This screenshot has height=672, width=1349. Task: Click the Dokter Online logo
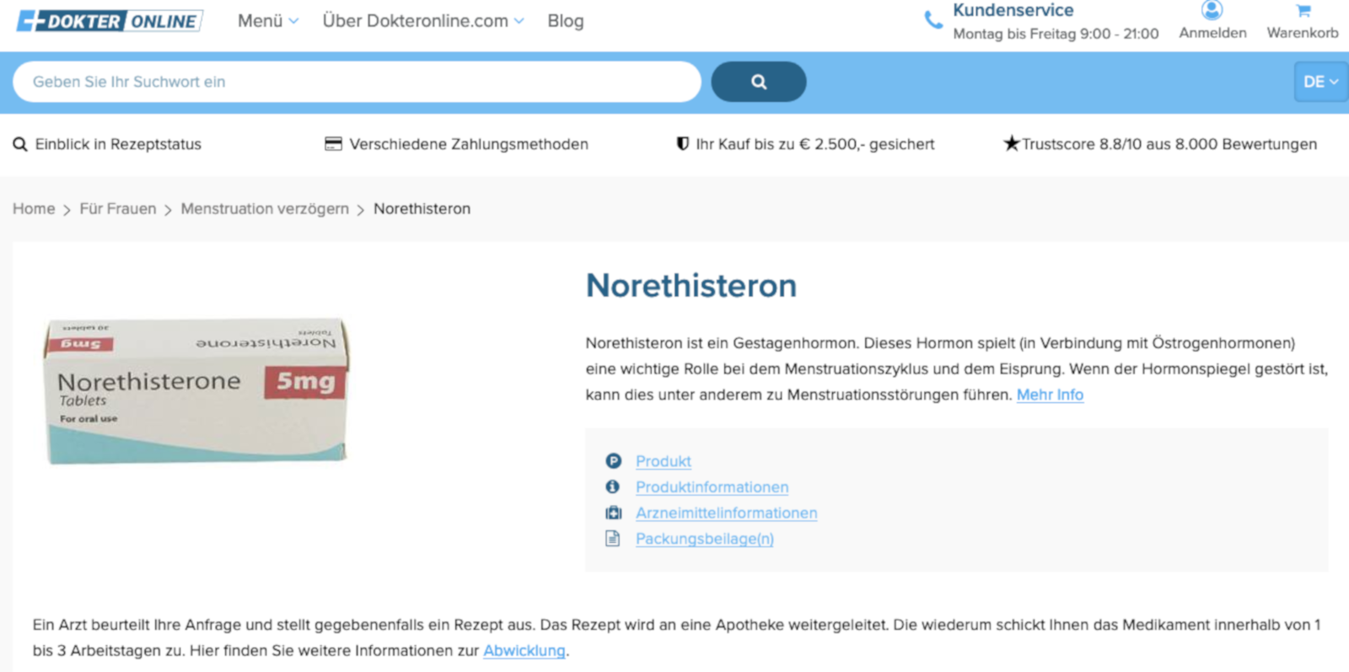point(110,21)
